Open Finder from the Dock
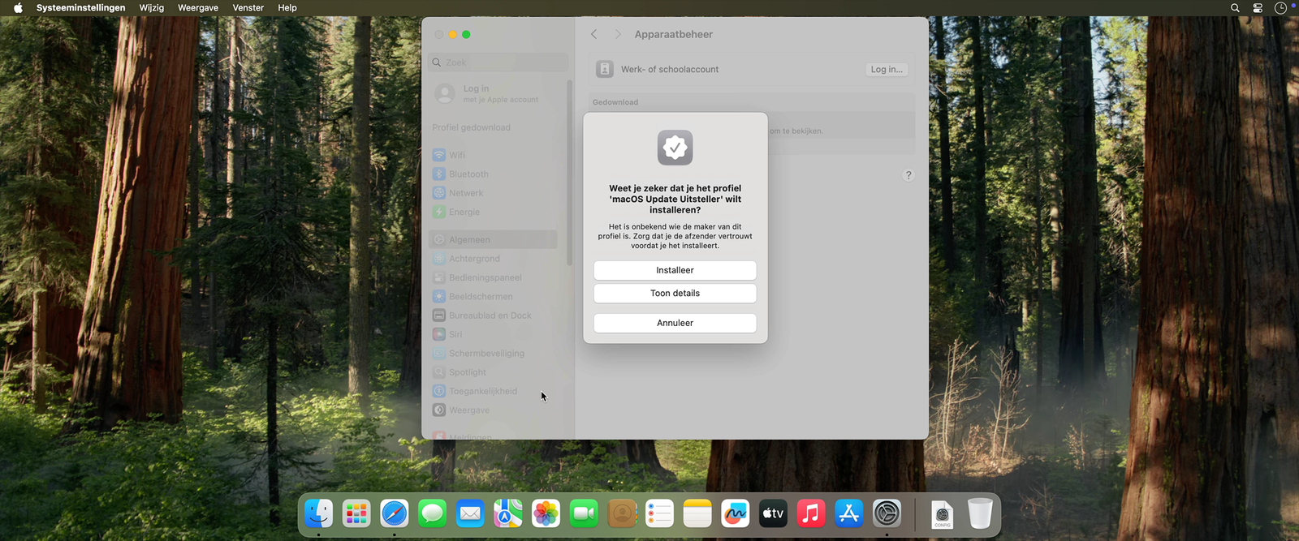The width and height of the screenshot is (1299, 541). [319, 513]
